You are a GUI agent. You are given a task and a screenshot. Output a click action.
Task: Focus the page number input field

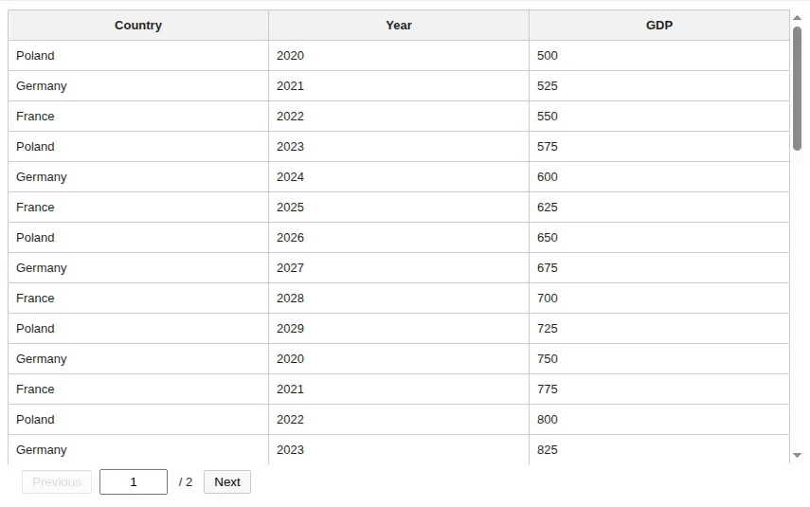point(134,482)
